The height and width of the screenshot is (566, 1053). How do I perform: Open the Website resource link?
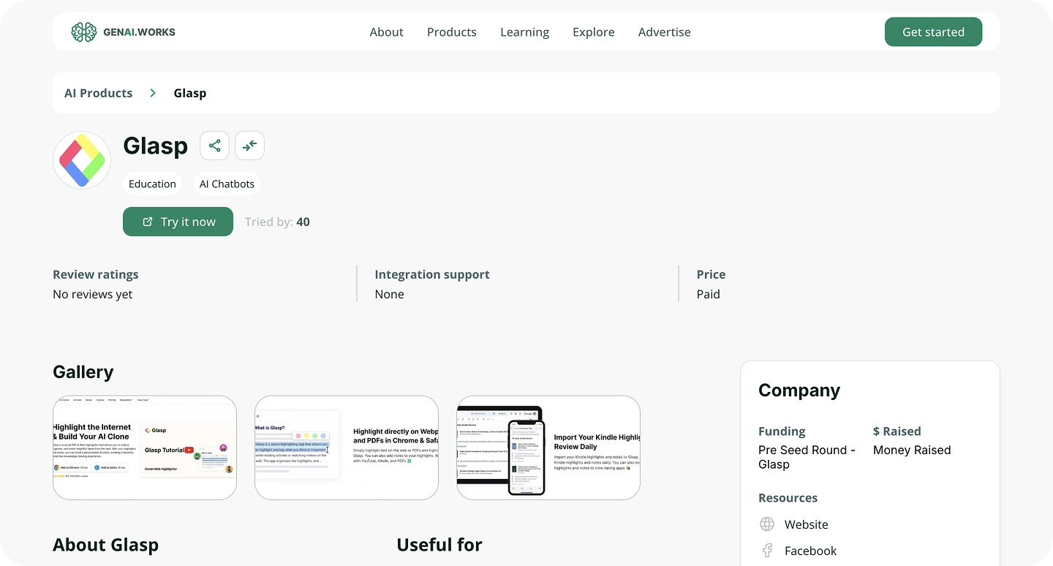(x=806, y=524)
